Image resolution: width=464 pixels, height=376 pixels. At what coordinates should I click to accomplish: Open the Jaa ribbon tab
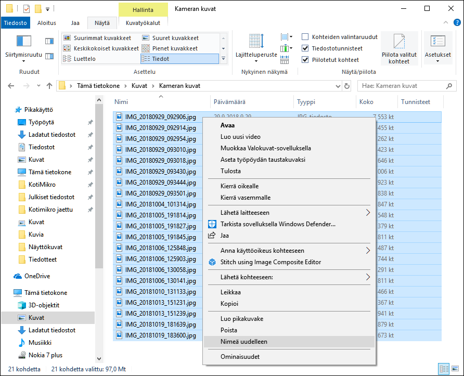[75, 23]
